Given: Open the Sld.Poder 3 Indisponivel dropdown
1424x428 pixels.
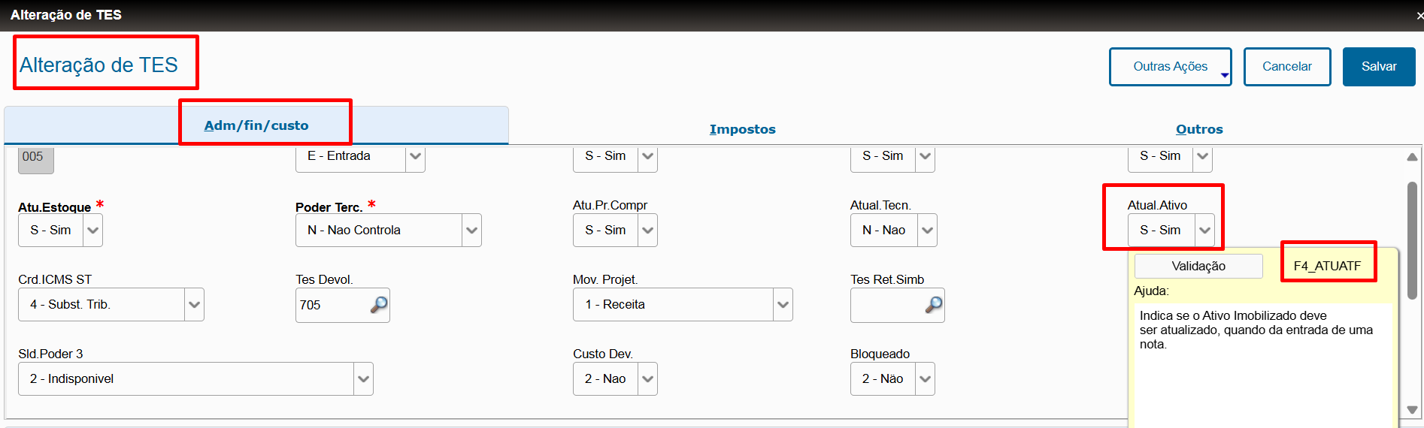Looking at the screenshot, I should (363, 379).
